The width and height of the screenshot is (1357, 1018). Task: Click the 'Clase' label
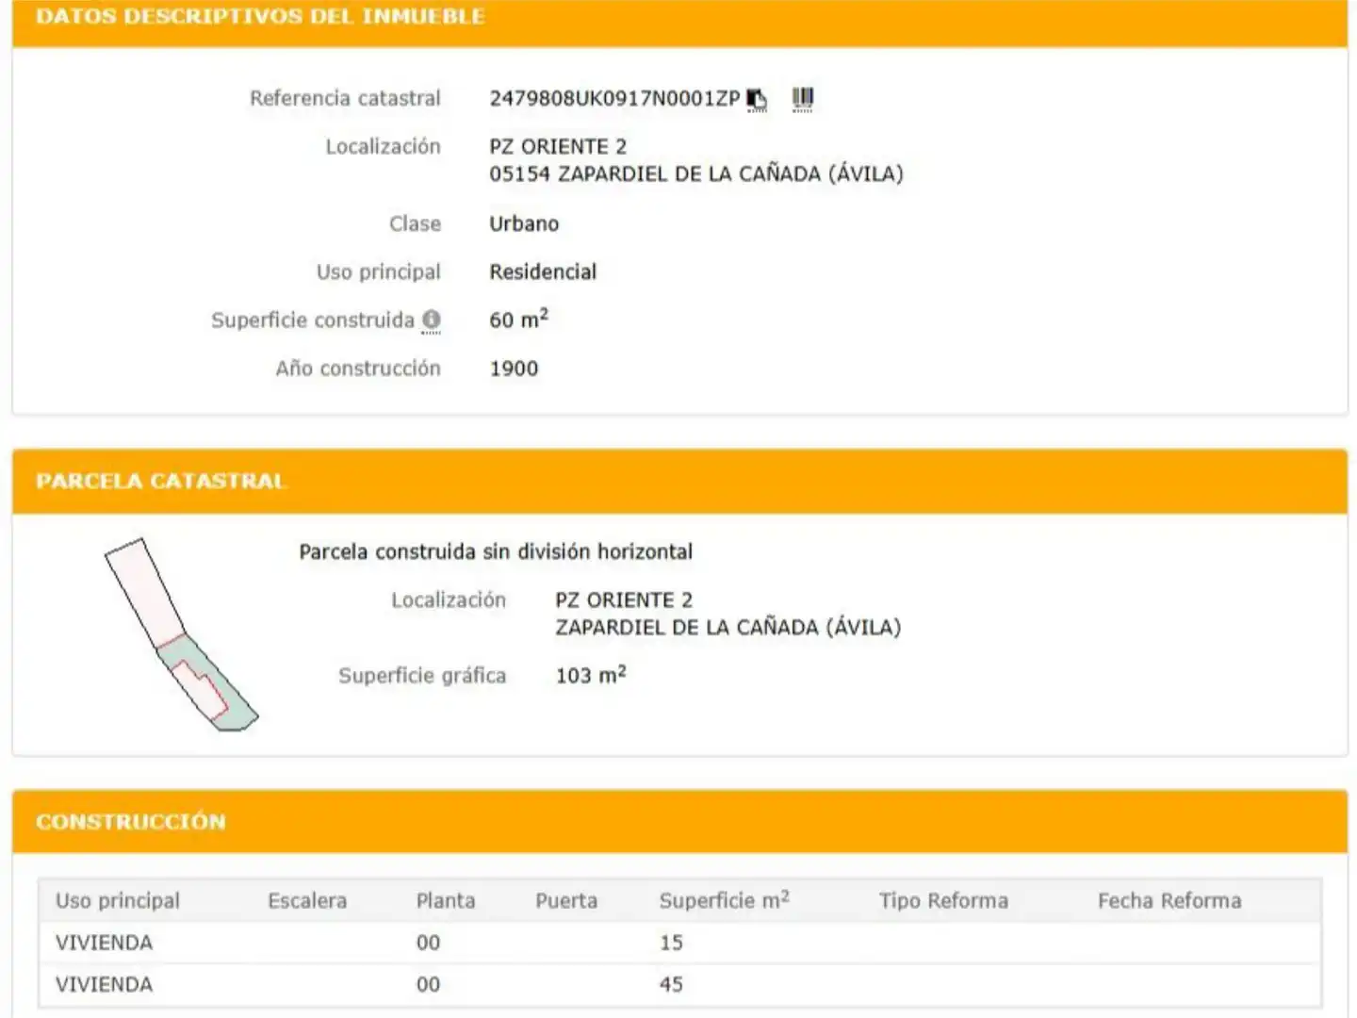click(415, 223)
